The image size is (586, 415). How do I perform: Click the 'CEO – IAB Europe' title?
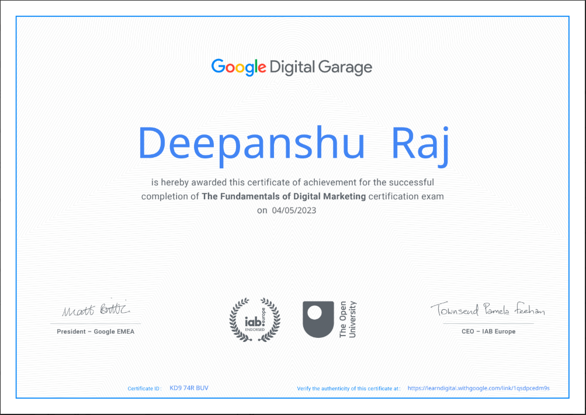point(488,331)
